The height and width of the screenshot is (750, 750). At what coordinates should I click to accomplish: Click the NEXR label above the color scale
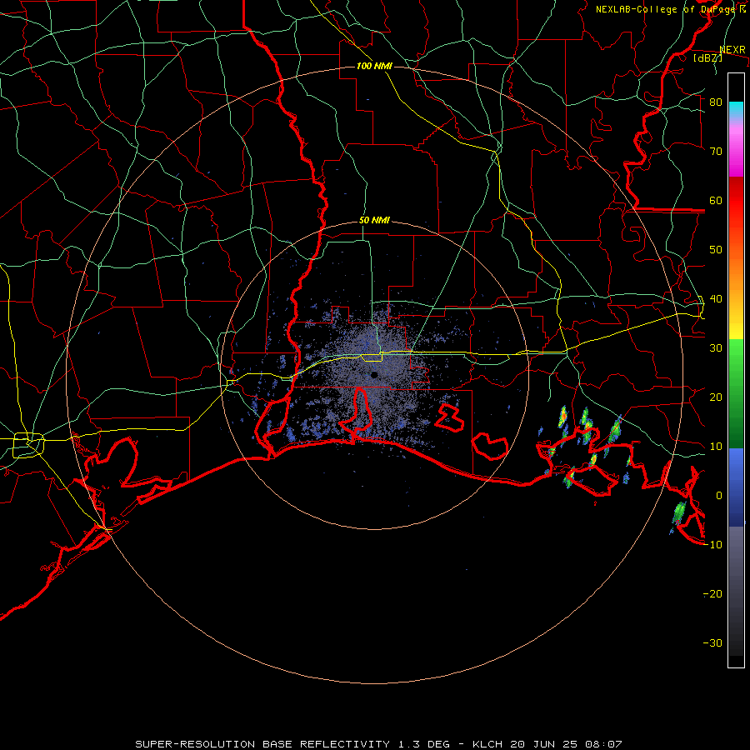[732, 50]
